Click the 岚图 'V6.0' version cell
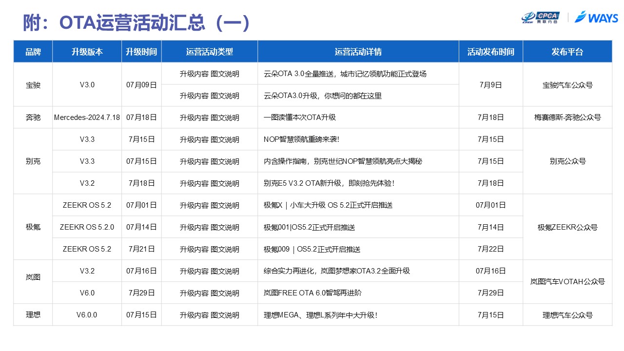The width and height of the screenshot is (624, 351). 87,293
